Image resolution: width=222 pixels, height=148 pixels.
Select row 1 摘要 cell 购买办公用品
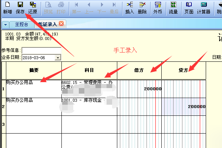(x=34, y=89)
